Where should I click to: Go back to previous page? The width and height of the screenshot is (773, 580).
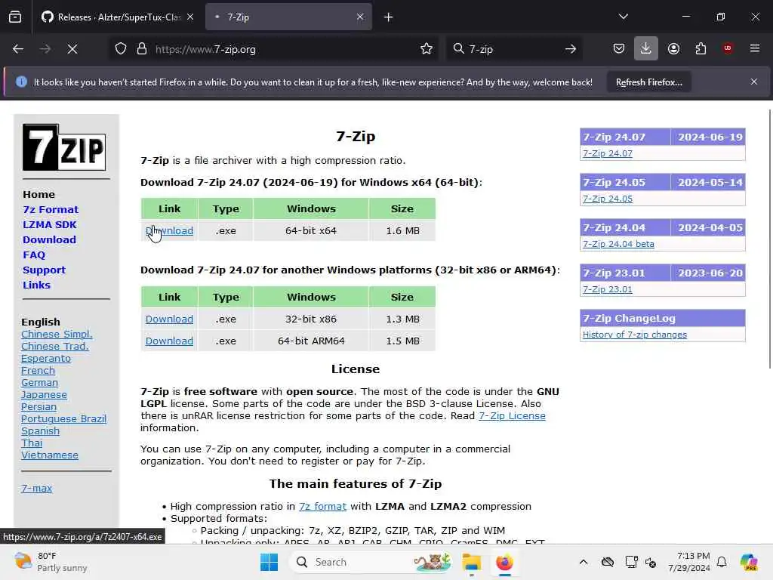[18, 49]
